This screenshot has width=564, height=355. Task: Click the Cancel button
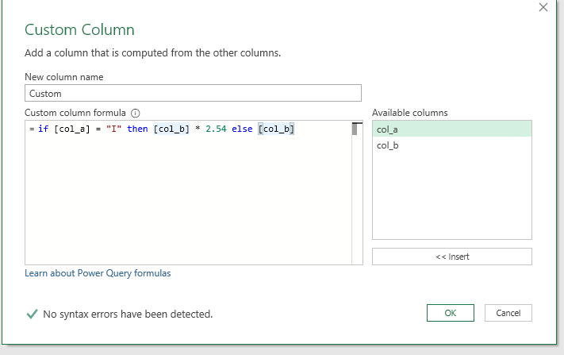pyautogui.click(x=508, y=313)
